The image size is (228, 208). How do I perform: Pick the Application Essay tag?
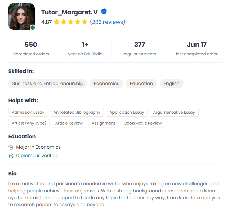coord(127,112)
